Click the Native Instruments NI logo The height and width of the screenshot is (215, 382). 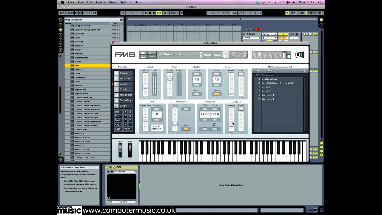(300, 54)
